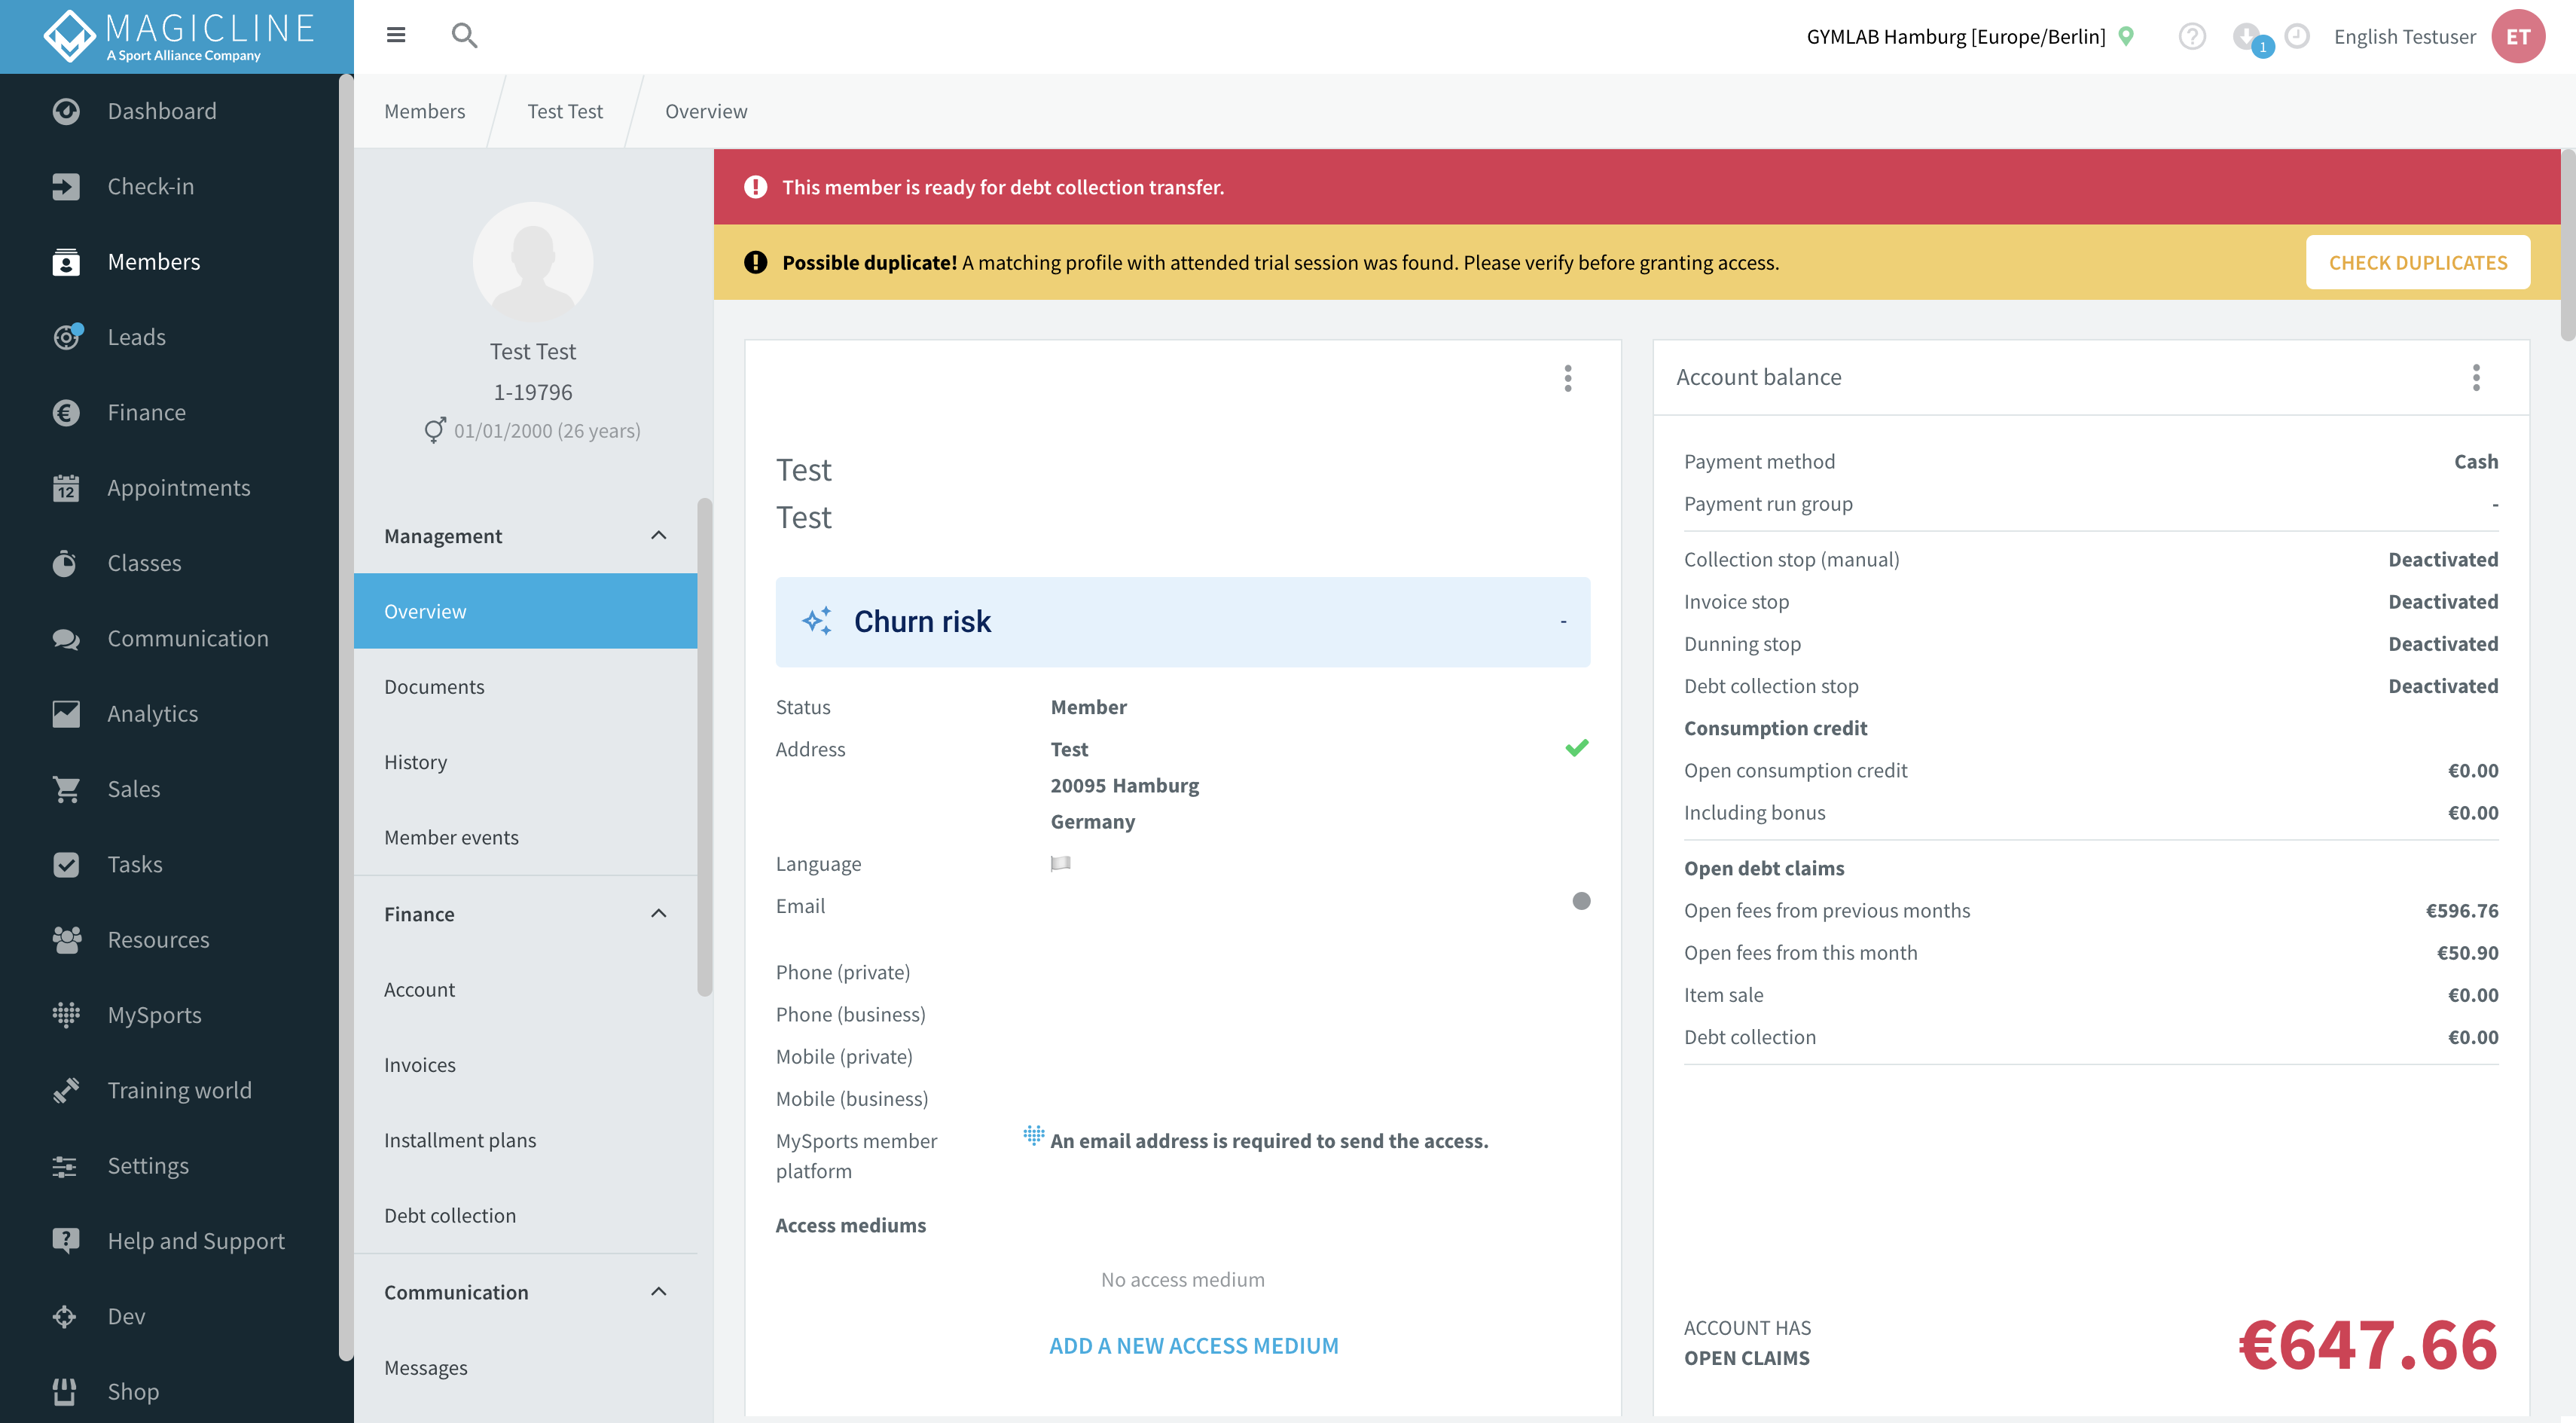Open the Messages submenu item

click(x=525, y=1367)
